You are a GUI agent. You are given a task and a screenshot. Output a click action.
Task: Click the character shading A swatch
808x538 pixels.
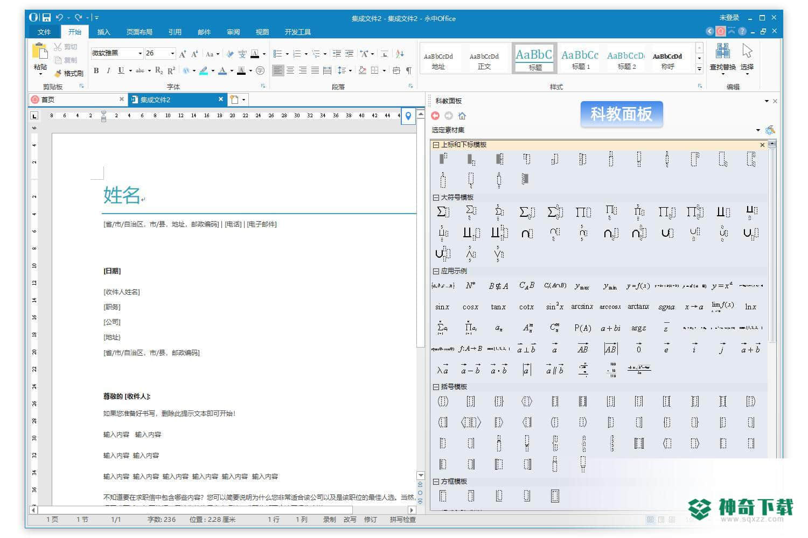(x=241, y=70)
